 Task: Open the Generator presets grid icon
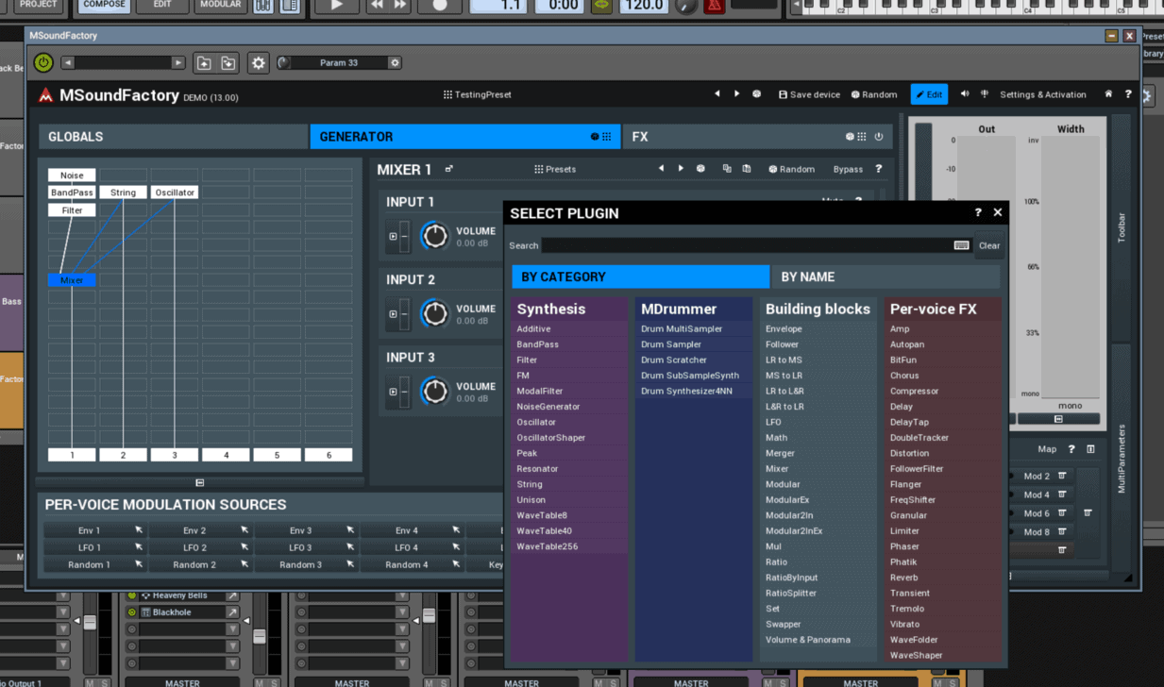tap(606, 137)
